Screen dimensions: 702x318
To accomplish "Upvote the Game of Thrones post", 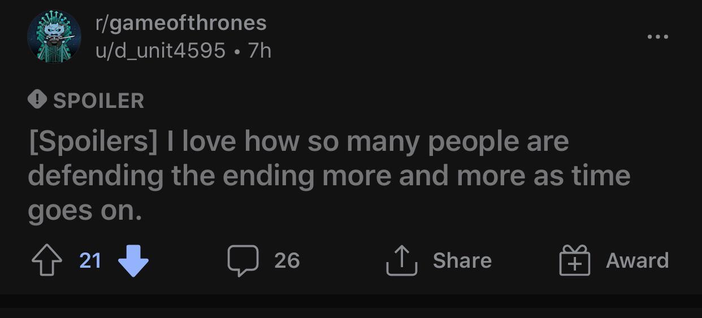I will (45, 260).
